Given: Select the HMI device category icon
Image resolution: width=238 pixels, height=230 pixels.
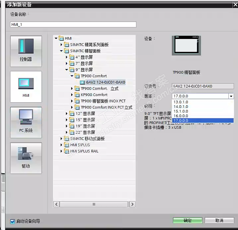Looking at the screenshot, I should point(26,87).
